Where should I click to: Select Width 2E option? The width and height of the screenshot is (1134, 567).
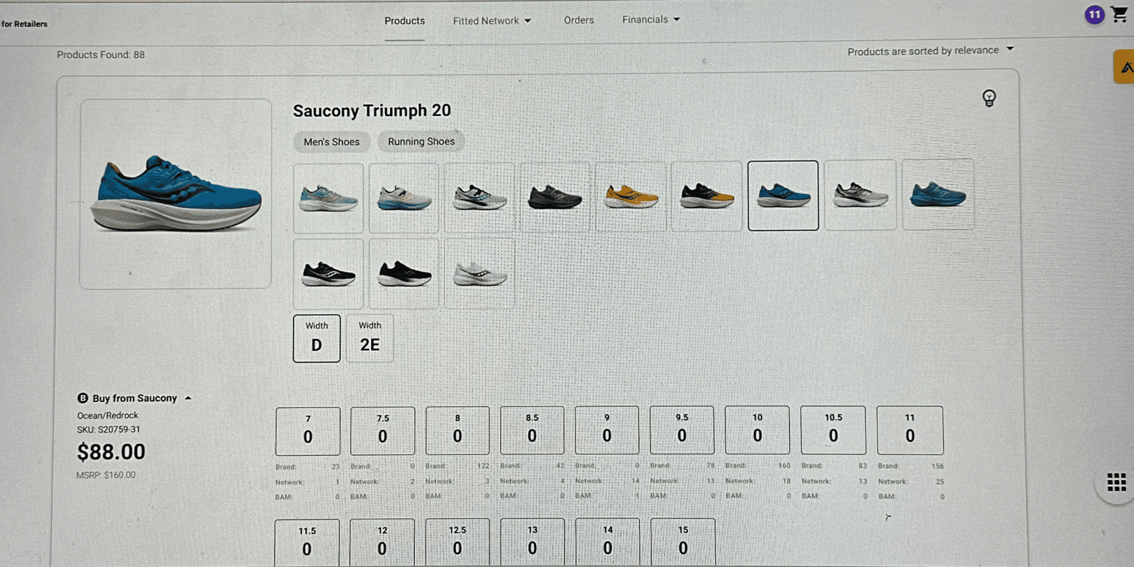(x=370, y=338)
